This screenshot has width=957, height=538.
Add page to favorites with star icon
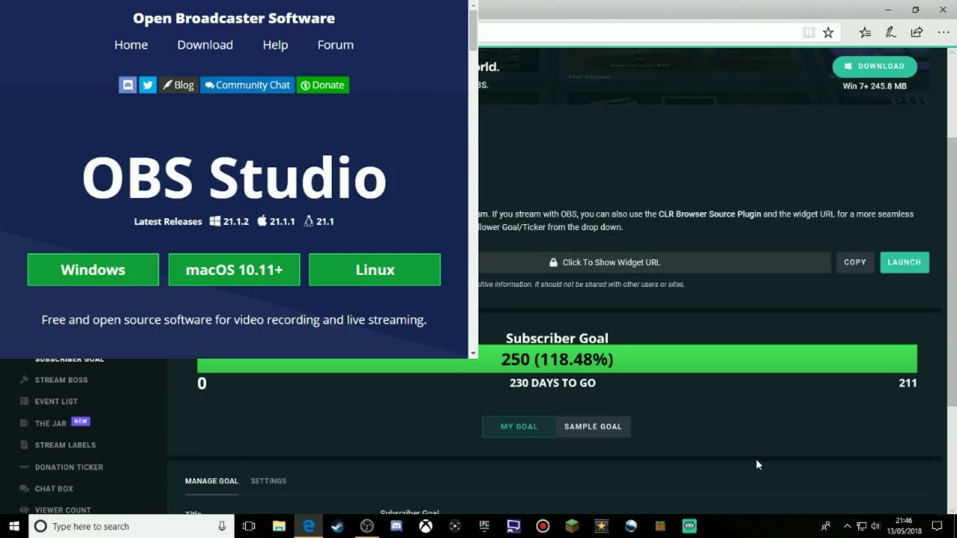coord(828,32)
